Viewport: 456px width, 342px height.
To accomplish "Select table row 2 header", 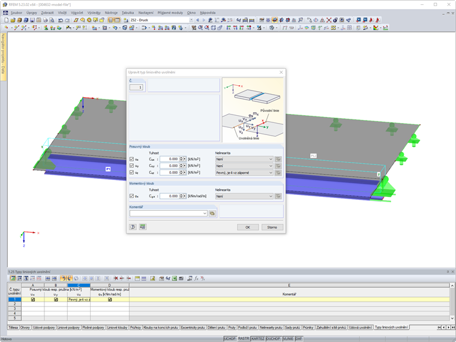I will 14,304.
